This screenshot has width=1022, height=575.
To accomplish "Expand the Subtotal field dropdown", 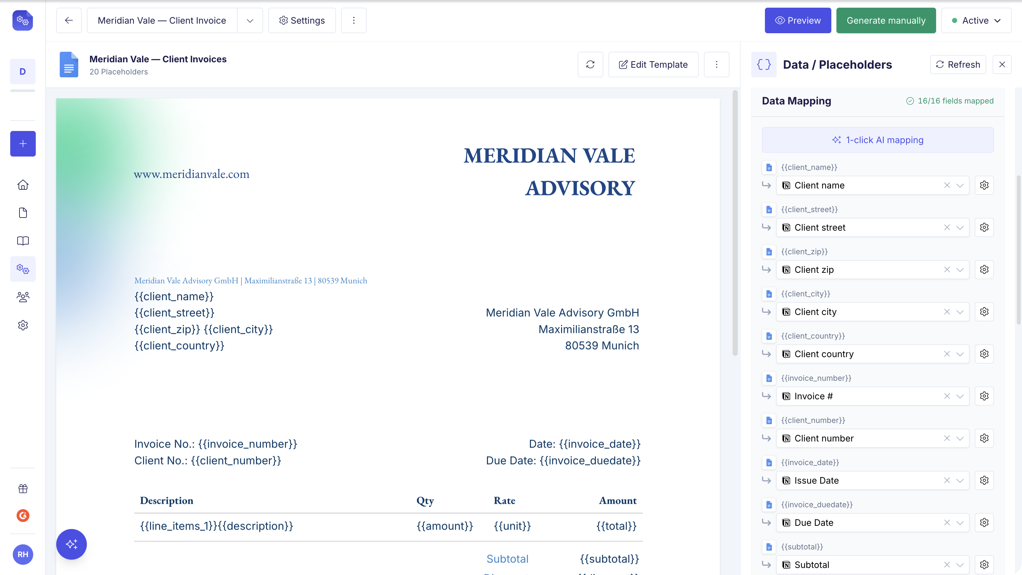I will click(x=960, y=565).
